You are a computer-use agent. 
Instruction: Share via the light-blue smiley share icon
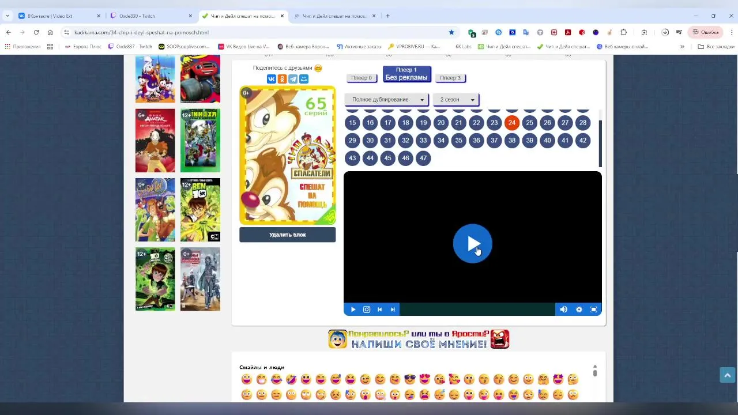[304, 79]
